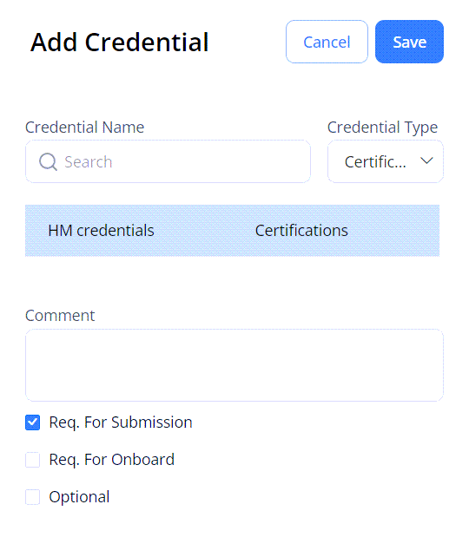
Task: Click the Req. For Onboard label text
Action: click(x=112, y=460)
